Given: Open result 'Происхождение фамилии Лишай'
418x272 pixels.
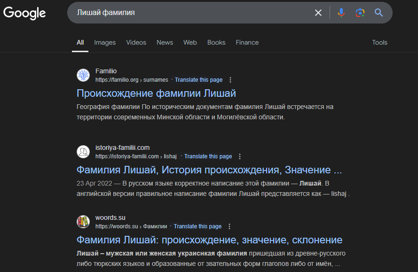Looking at the screenshot, I should pyautogui.click(x=156, y=93).
